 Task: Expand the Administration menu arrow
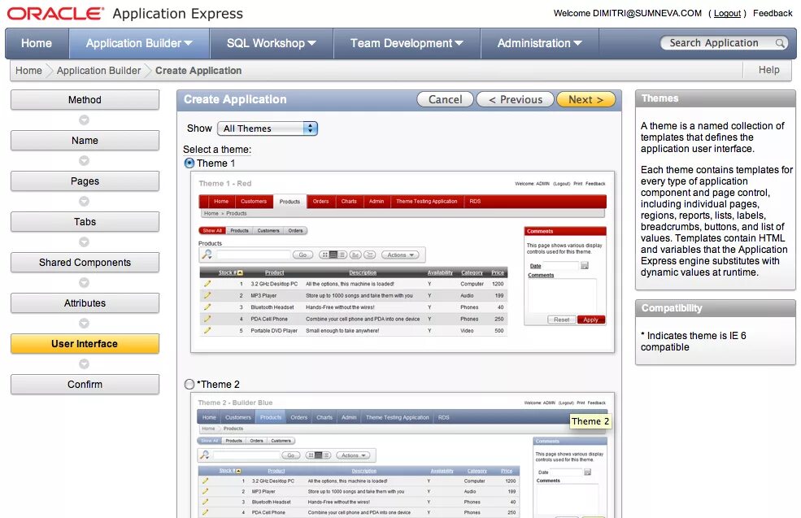[x=577, y=43]
